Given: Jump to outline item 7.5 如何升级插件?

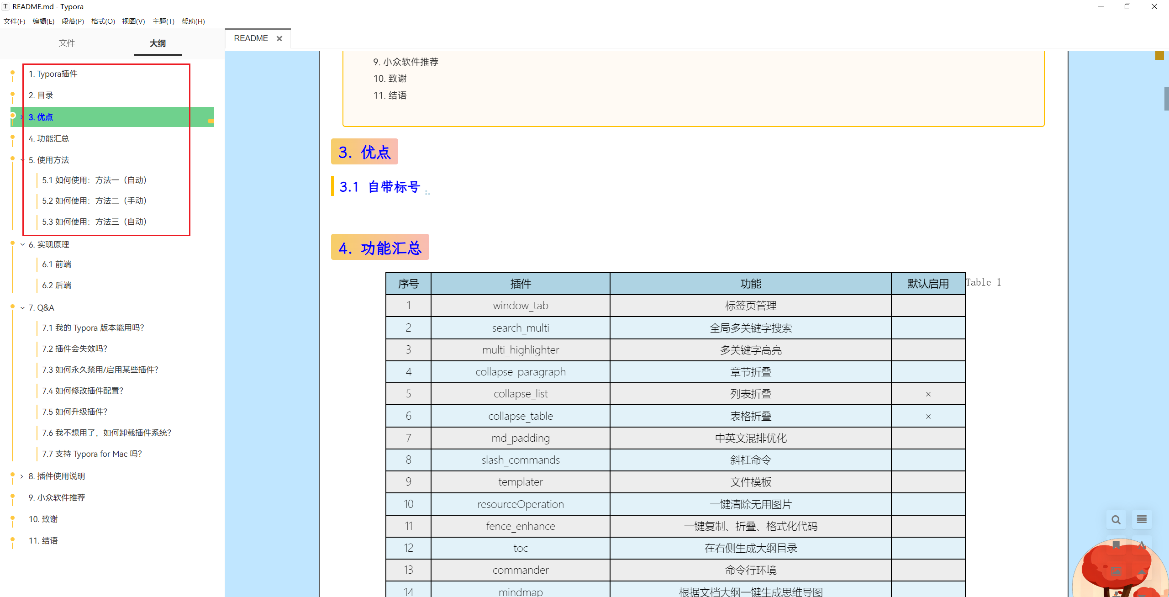Looking at the screenshot, I should coord(75,412).
